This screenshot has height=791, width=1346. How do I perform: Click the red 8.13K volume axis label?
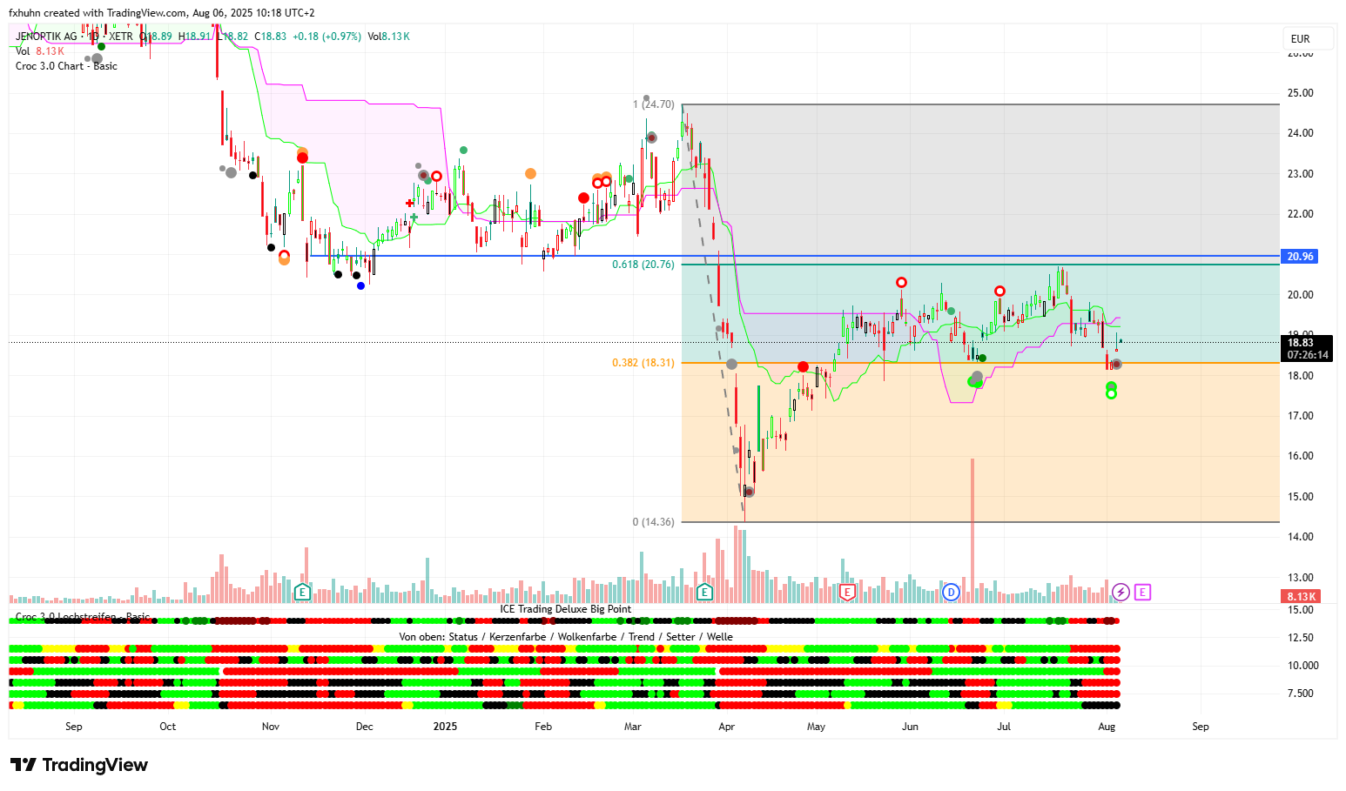coord(1301,596)
